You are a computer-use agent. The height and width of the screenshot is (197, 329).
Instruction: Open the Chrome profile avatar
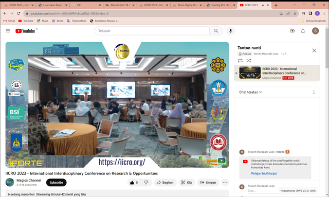coord(317,13)
